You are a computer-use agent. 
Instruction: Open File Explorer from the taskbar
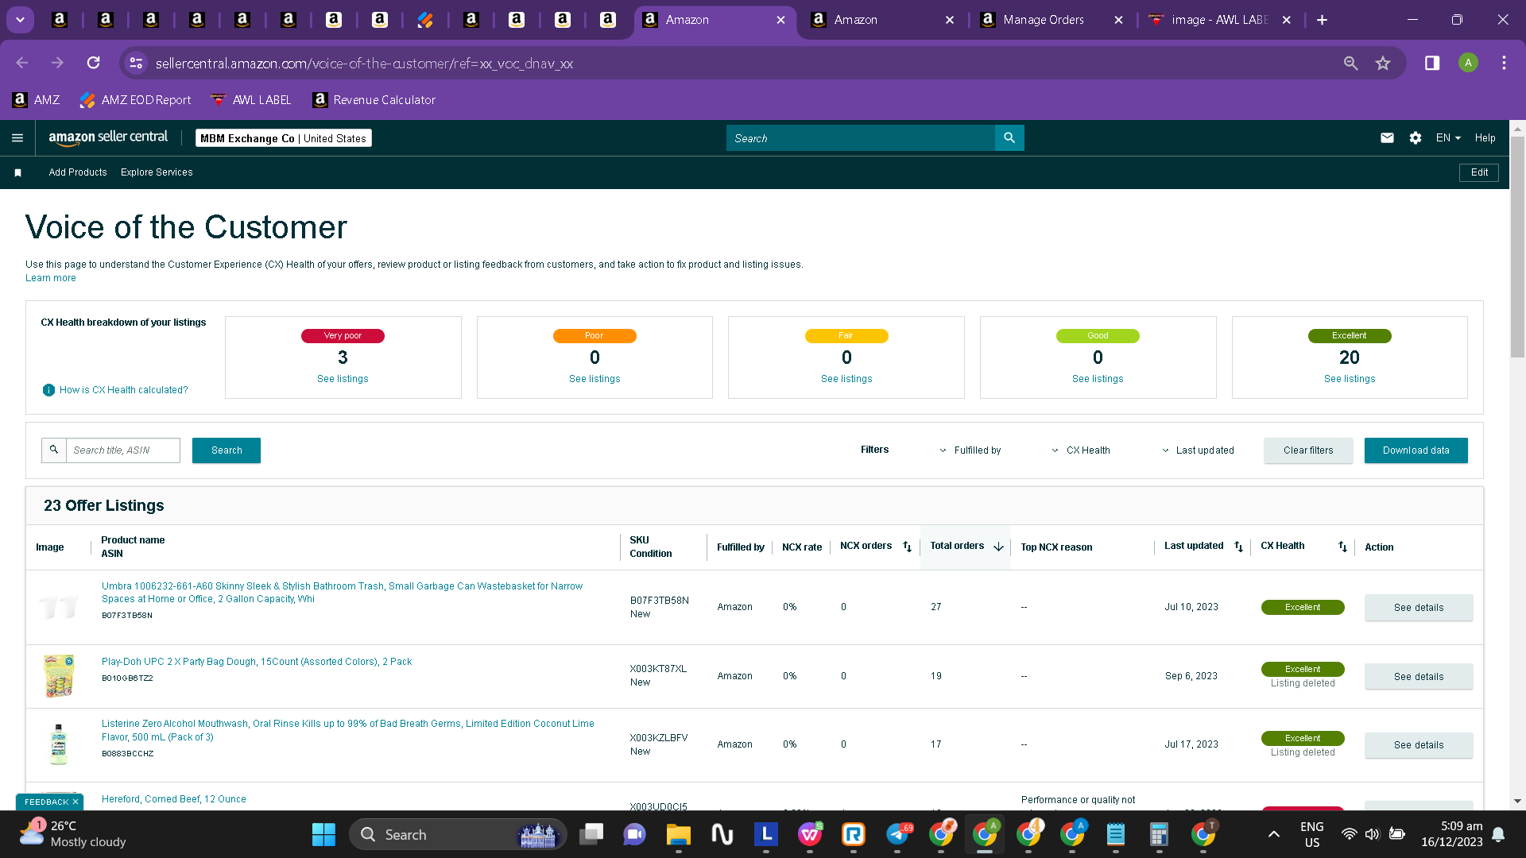(678, 835)
